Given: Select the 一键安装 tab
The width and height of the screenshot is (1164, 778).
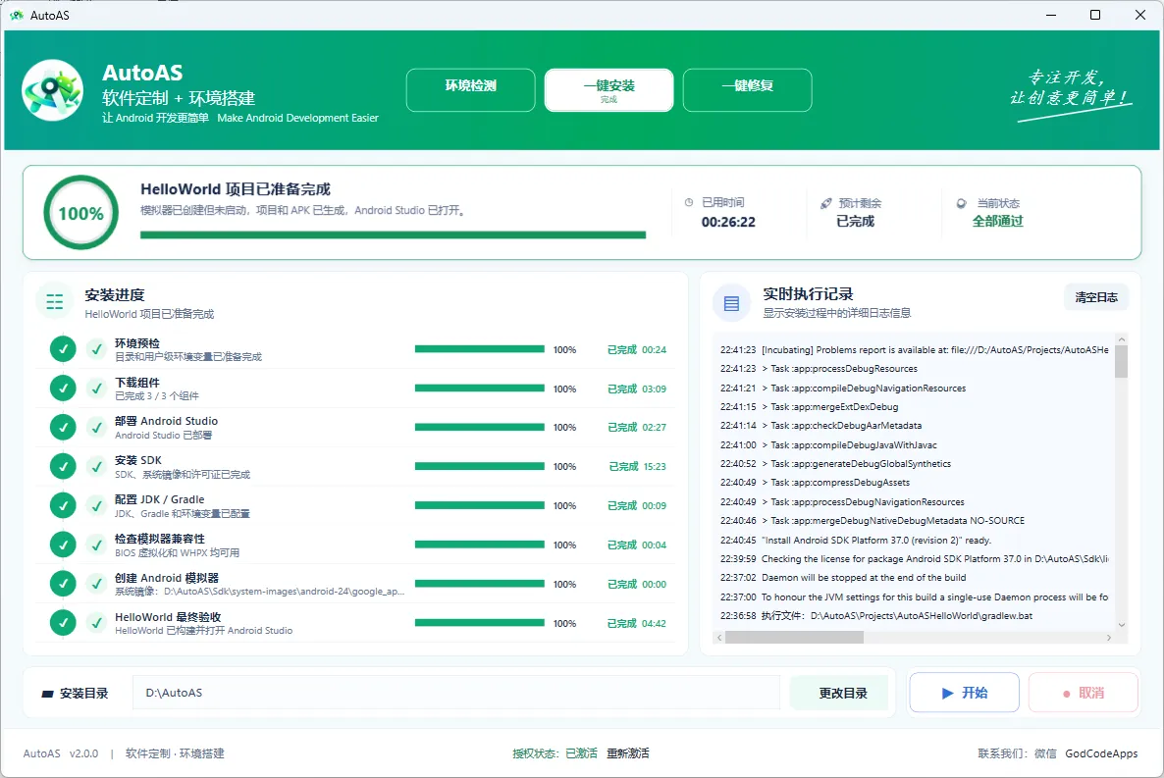Looking at the screenshot, I should (x=608, y=90).
